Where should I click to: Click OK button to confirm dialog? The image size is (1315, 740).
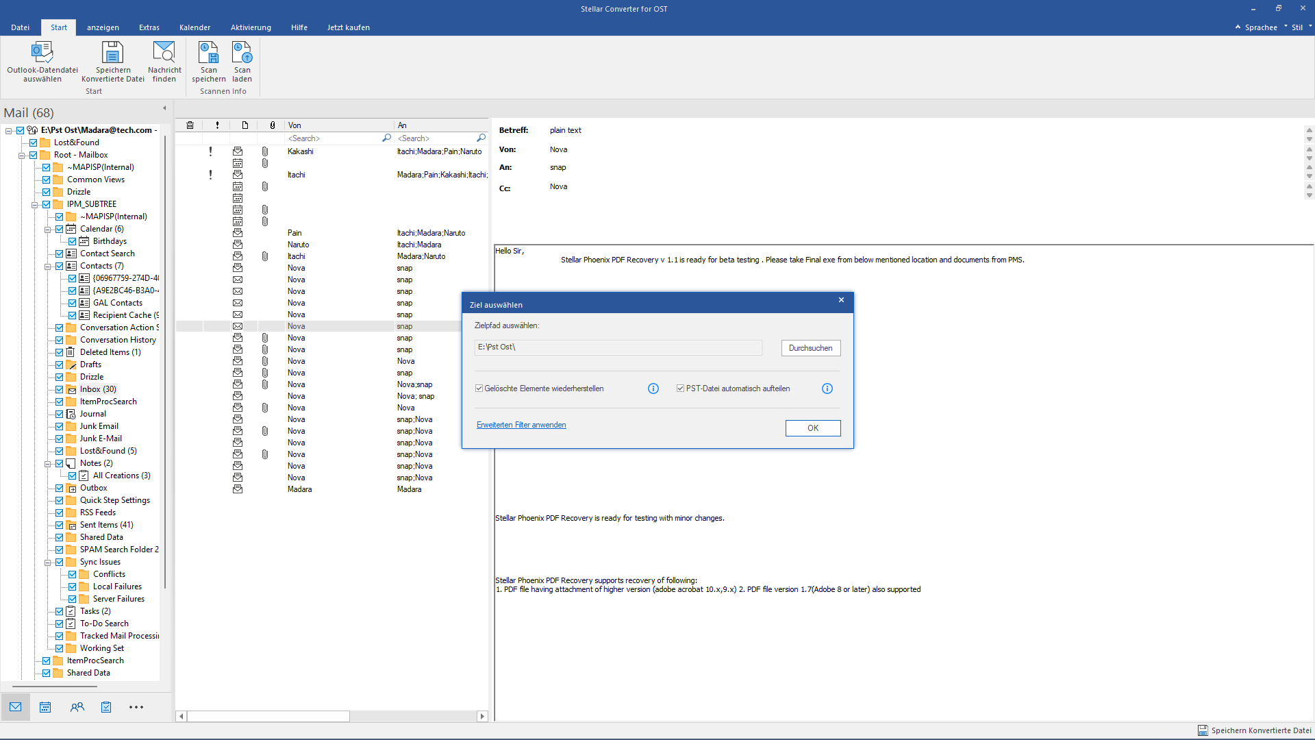pos(812,428)
